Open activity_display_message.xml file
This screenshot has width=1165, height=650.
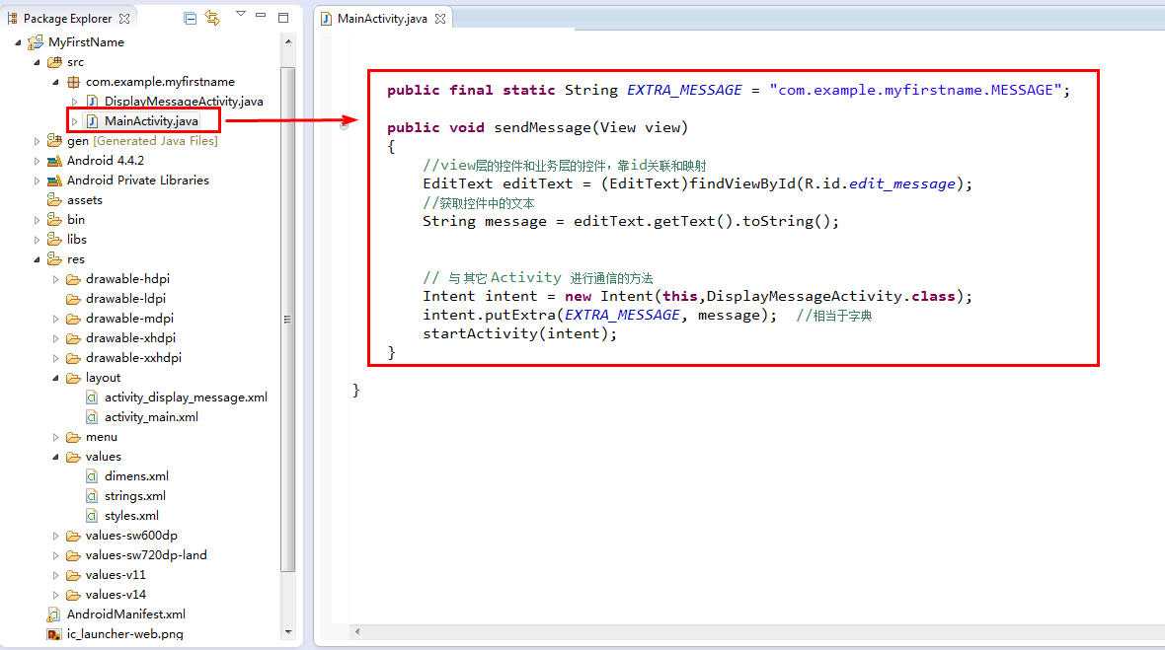[x=186, y=397]
